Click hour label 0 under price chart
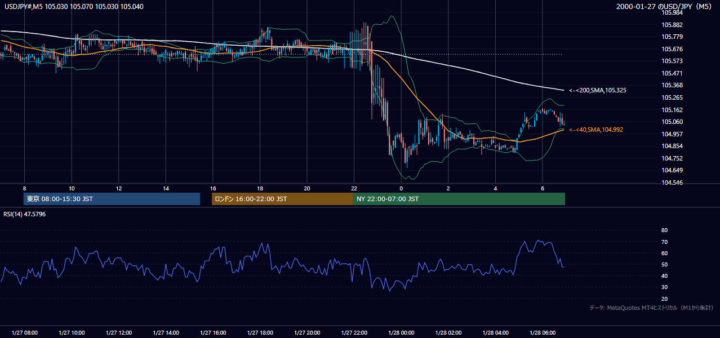 click(401, 188)
